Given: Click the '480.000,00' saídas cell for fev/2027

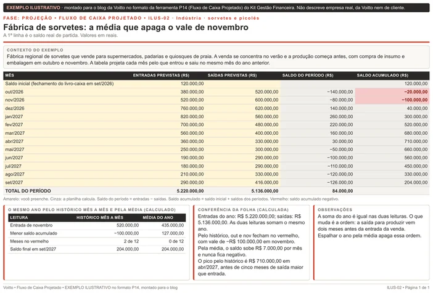Looking at the screenshot, I should [266, 124].
